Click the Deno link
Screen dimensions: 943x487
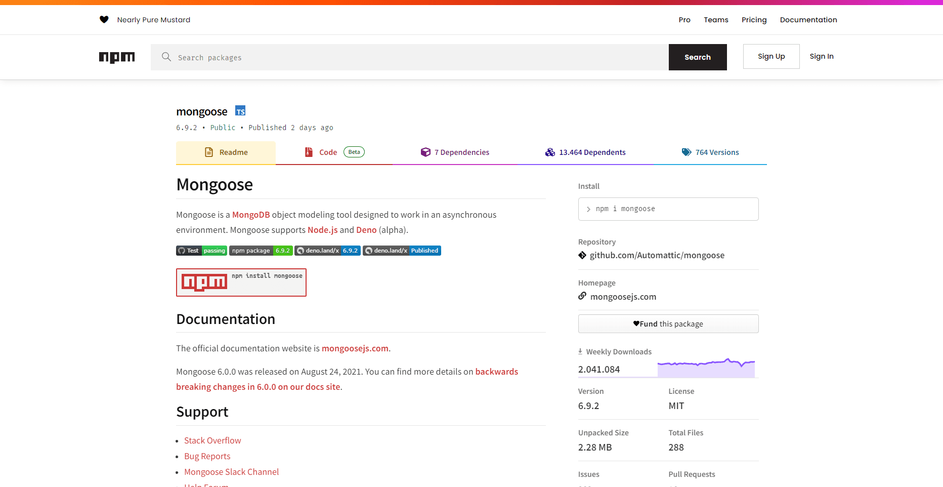[366, 230]
